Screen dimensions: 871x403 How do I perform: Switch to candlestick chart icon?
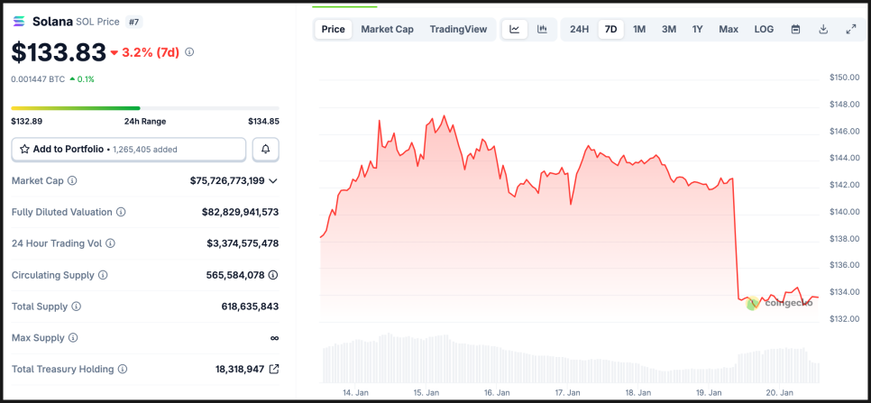[542, 29]
